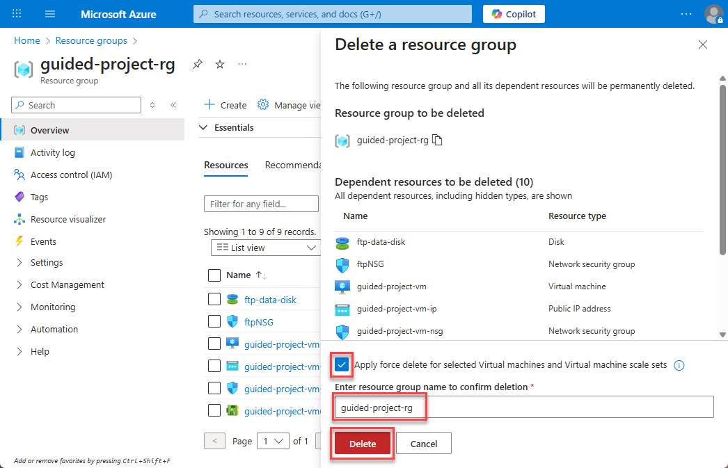Collapse the Essentials section
The height and width of the screenshot is (468, 728).
[x=226, y=127]
